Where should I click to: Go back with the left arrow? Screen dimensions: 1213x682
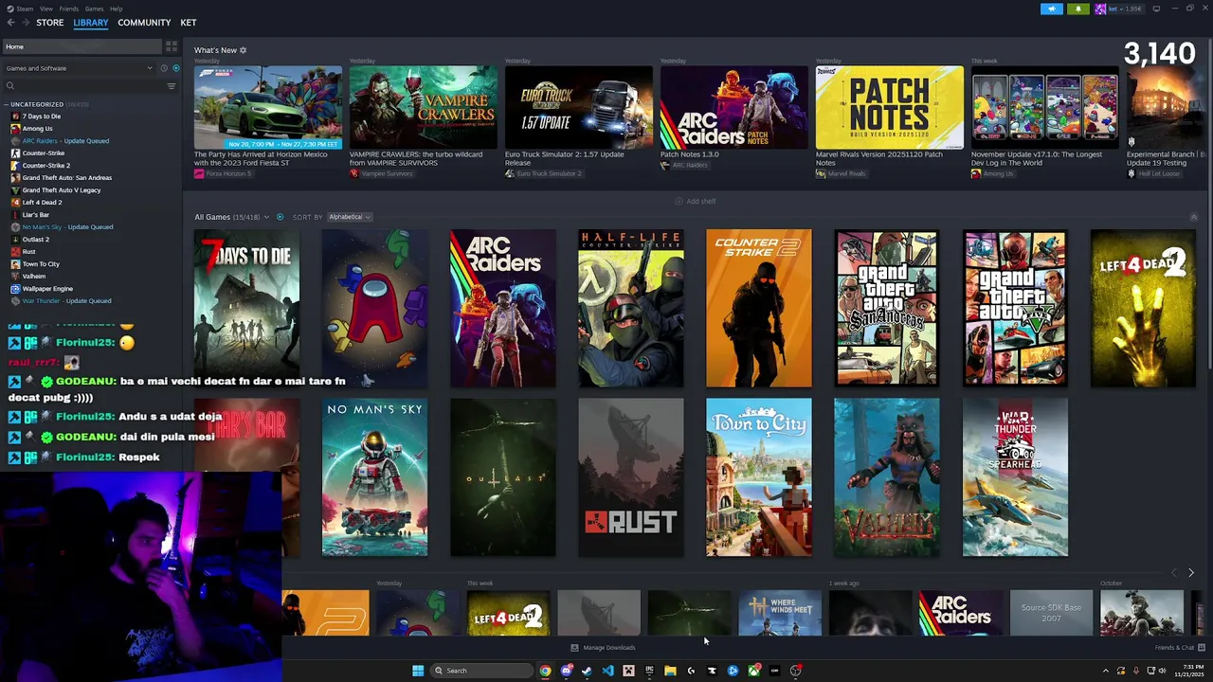pos(10,23)
